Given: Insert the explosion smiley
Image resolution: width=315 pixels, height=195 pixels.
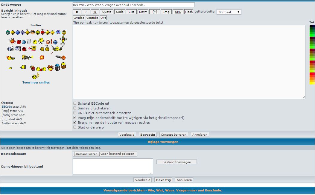Looking at the screenshot, I should click(42, 57).
